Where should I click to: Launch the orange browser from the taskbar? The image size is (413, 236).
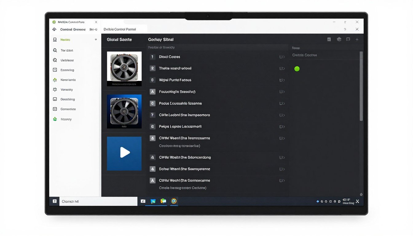[174, 201]
